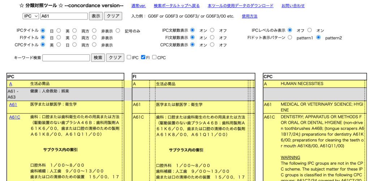Open the A61C link in IPC column
This screenshot has width=370, height=181.
[x=14, y=117]
